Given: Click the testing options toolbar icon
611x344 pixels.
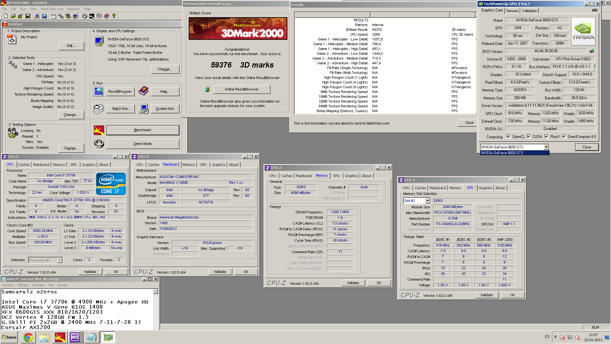Looking at the screenshot, I should [x=68, y=16].
